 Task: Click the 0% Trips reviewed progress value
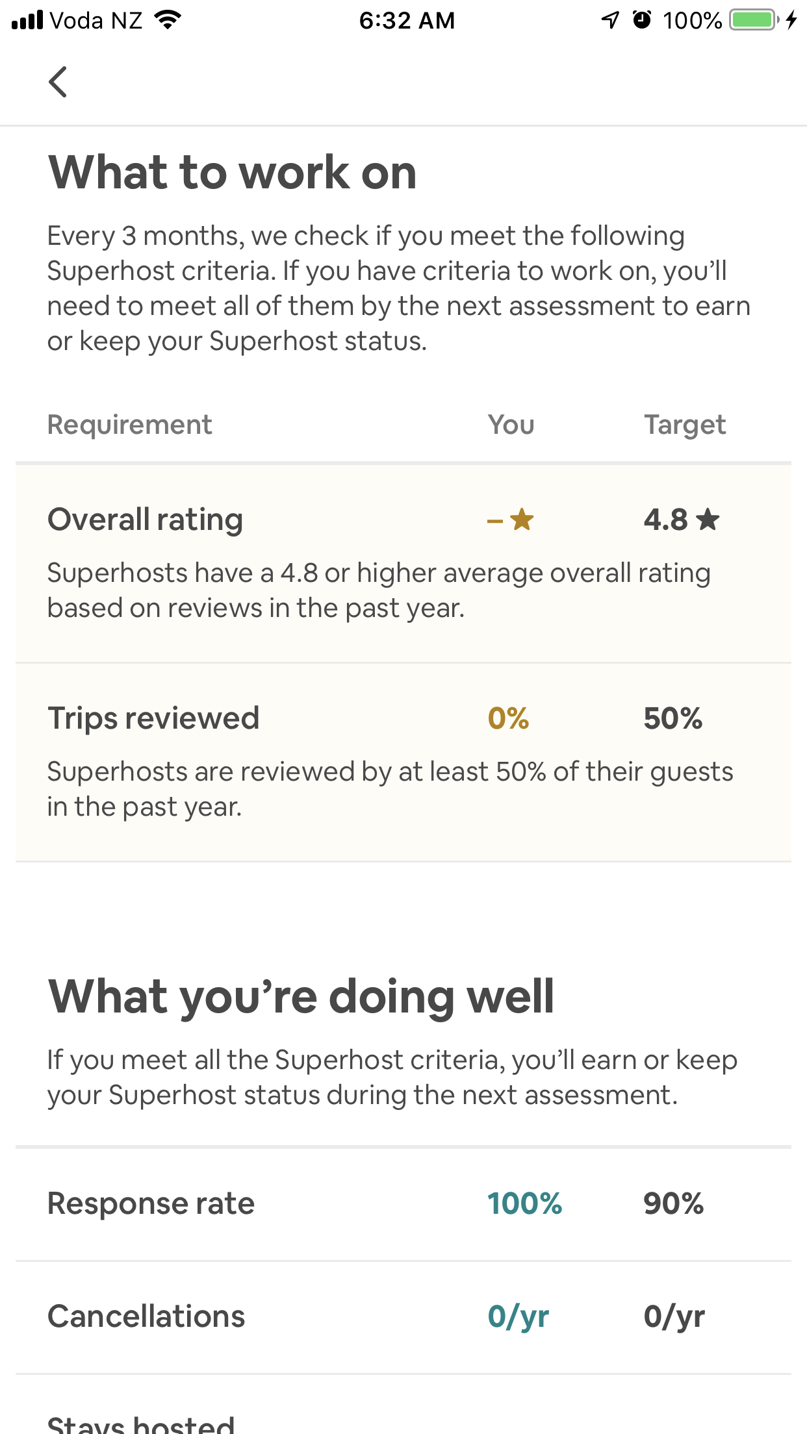(x=508, y=717)
